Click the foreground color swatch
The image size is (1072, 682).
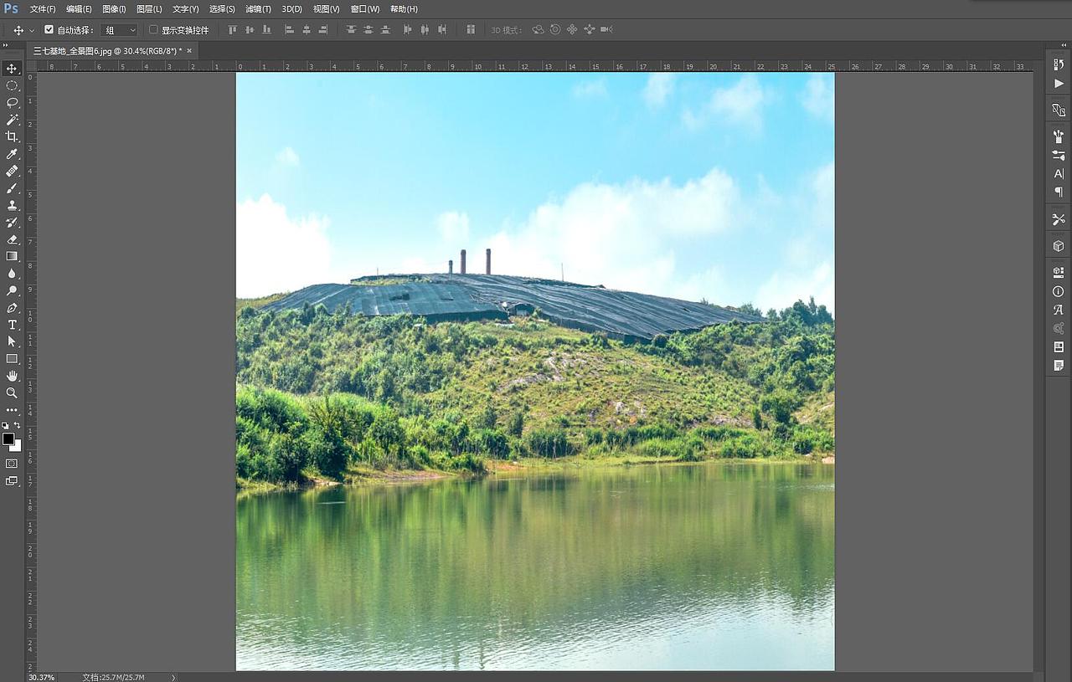[x=8, y=438]
